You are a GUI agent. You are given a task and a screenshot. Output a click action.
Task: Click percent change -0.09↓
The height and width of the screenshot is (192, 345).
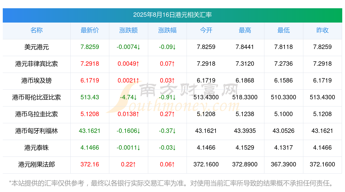(x=167, y=47)
